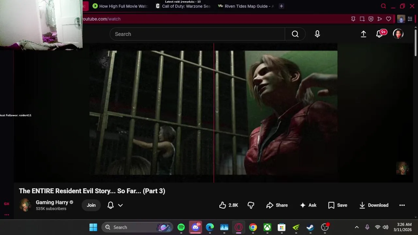Start voice search with the microphone icon
The width and height of the screenshot is (418, 235).
317,34
